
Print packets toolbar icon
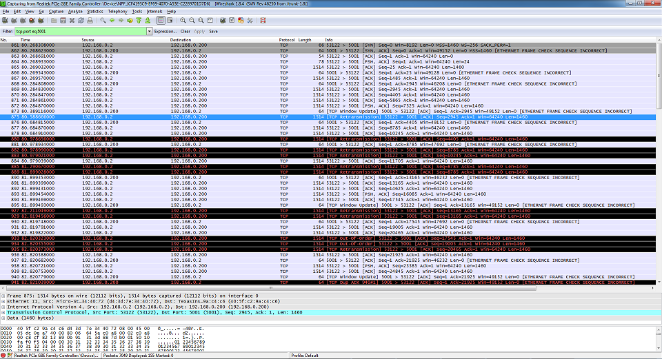coord(90,20)
